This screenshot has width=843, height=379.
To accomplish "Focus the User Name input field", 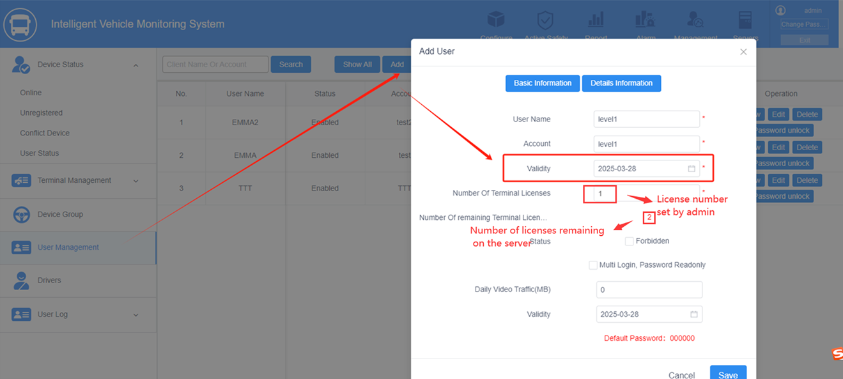I will pyautogui.click(x=647, y=120).
